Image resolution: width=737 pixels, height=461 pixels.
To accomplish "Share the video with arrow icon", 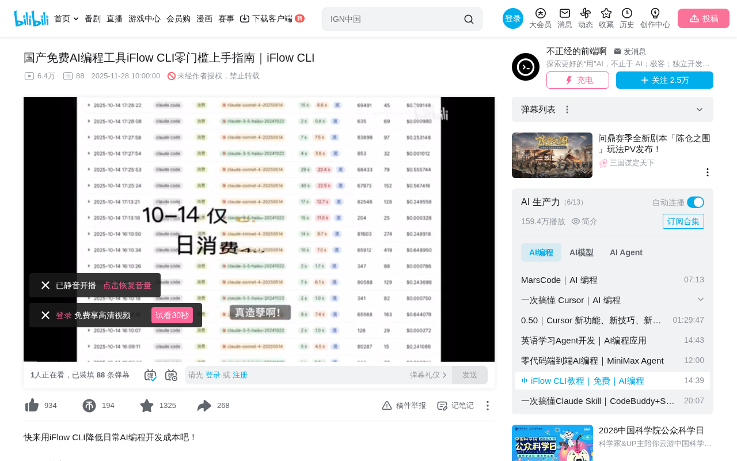I will point(204,406).
